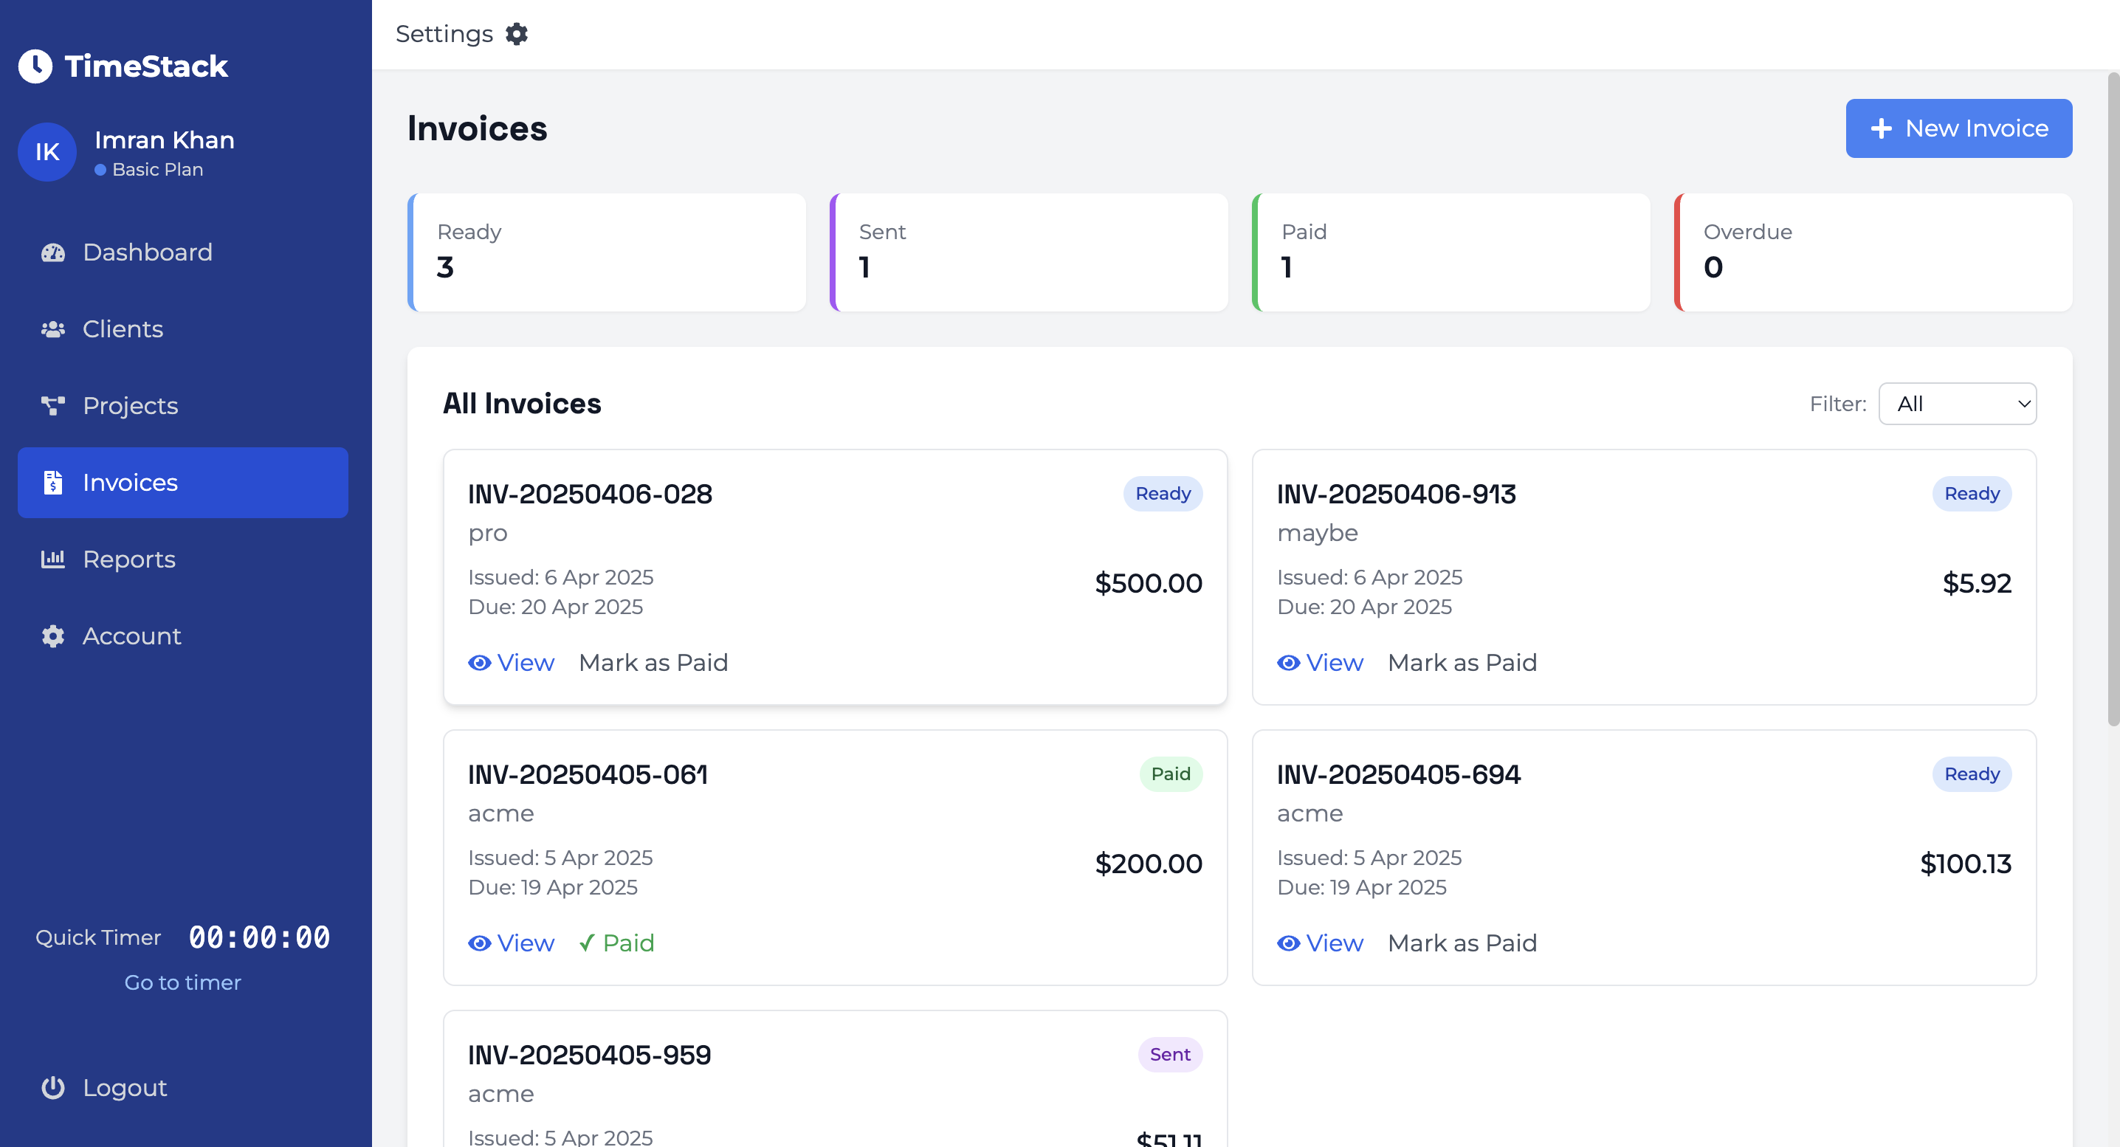This screenshot has height=1147, width=2120.
Task: Click the Overdue summary card
Action: click(x=1873, y=252)
